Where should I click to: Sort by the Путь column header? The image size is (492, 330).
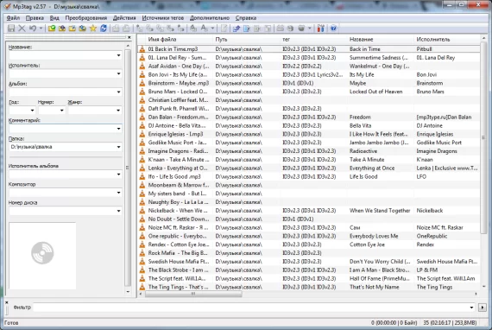coord(247,39)
